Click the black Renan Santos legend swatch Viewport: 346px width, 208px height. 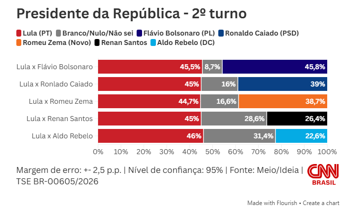(97, 42)
